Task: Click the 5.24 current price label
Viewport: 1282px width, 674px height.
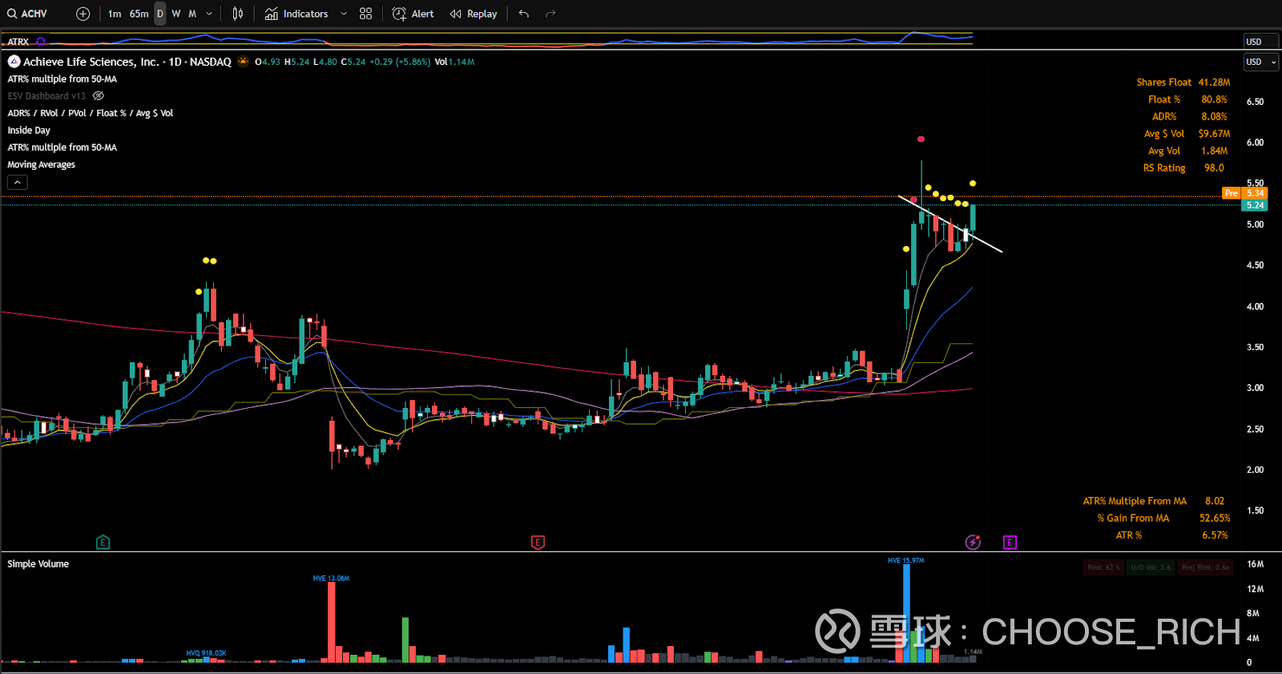Action: coord(1255,205)
